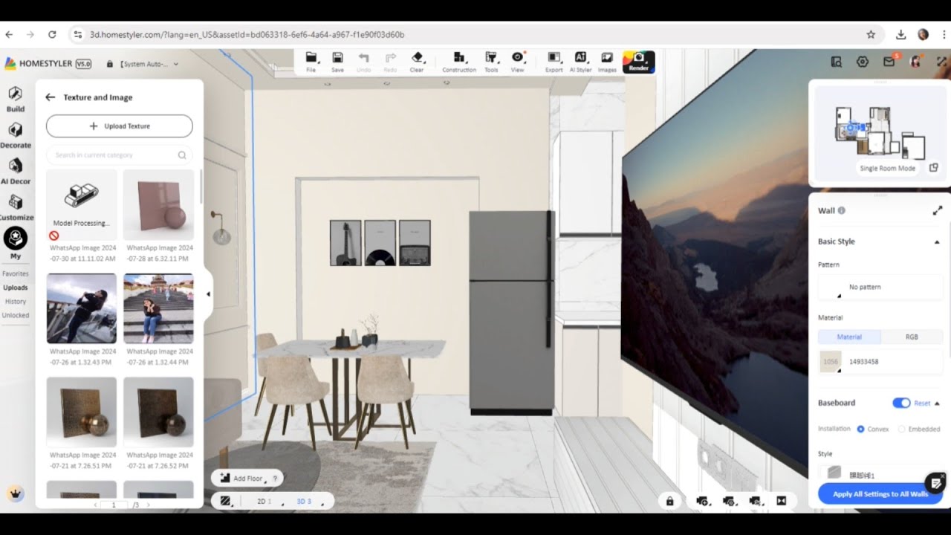Click the fit view icon in bottom bar

coord(782,502)
